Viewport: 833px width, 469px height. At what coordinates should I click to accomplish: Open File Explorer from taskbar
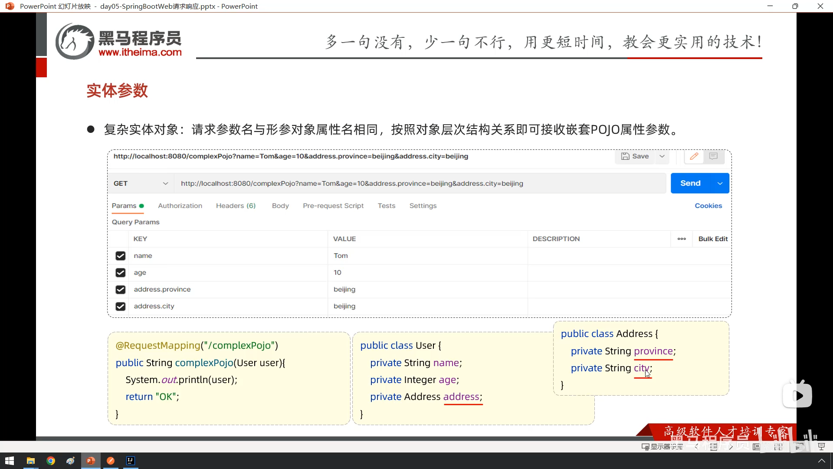[30, 461]
